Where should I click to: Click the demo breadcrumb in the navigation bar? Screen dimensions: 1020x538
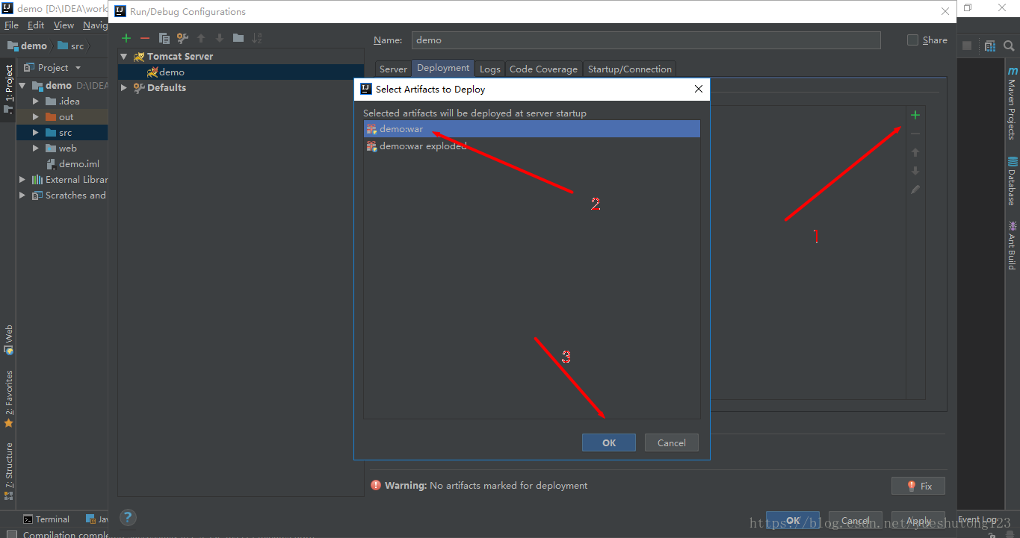coord(27,46)
